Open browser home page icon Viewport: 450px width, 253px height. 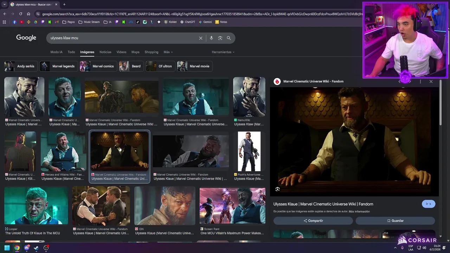[x=28, y=14]
